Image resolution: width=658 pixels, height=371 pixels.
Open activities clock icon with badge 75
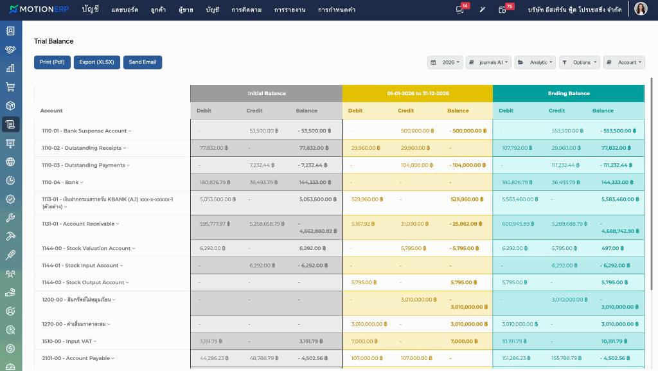(502, 9)
